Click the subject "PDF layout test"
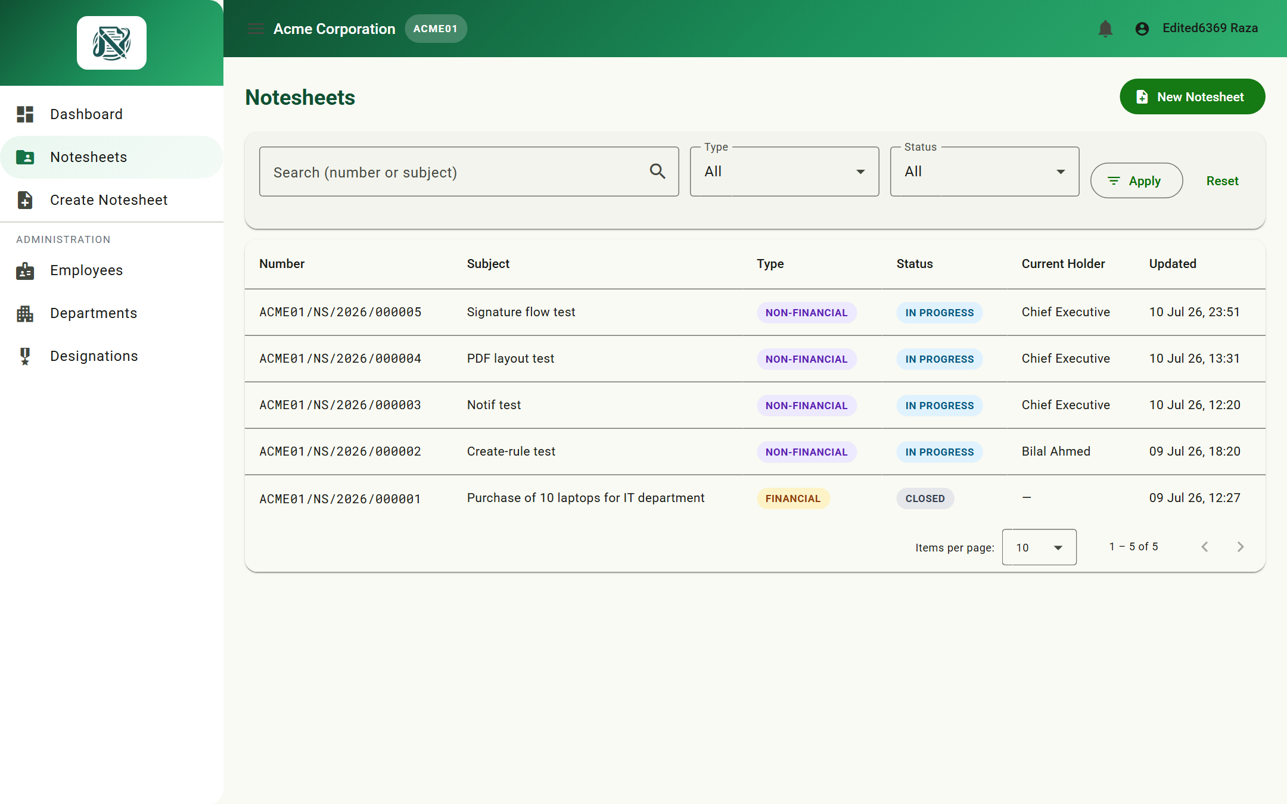 pyautogui.click(x=511, y=359)
